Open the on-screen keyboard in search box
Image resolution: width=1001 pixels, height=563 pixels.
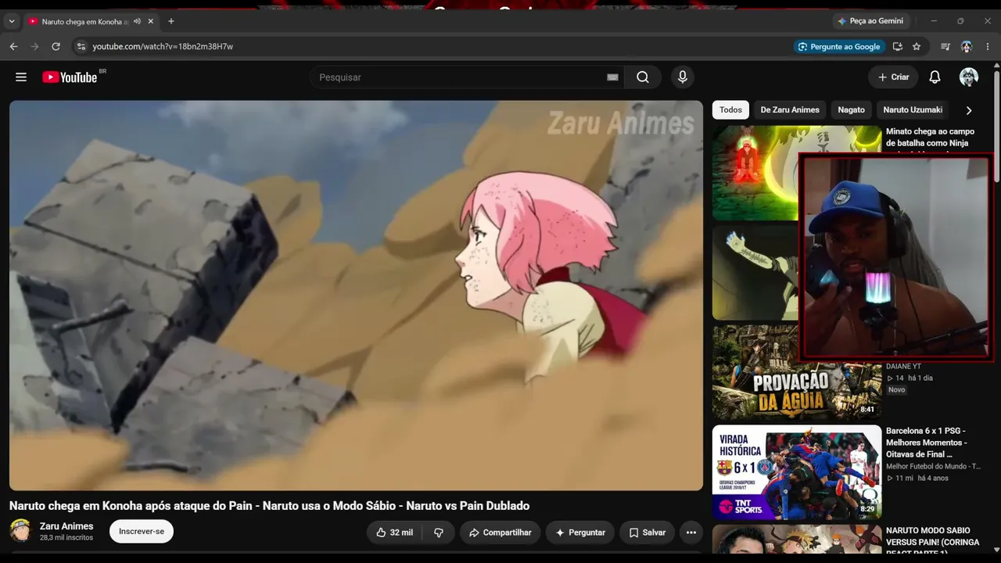[612, 77]
